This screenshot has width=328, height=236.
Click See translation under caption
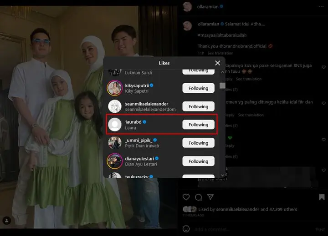(x=220, y=53)
